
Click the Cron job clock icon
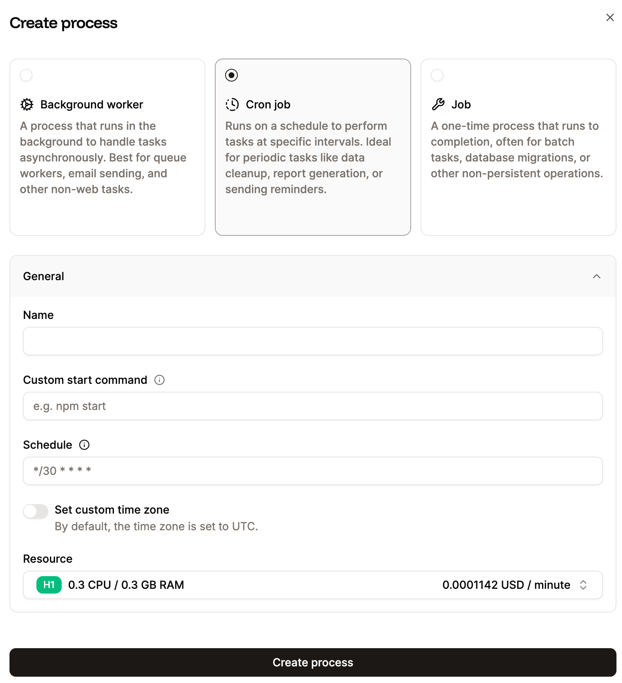pos(233,104)
